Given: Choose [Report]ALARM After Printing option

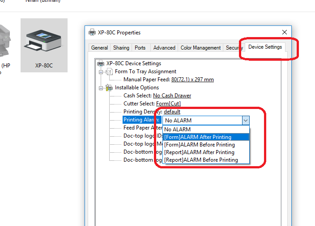Looking at the screenshot, I should pyautogui.click(x=206, y=152).
